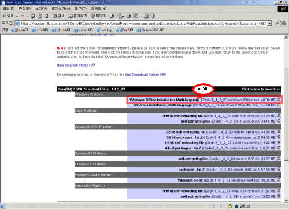289x210 pixels.
Task: Click download icon for solaris-sparcv9.sh row
Action: tap(279, 142)
